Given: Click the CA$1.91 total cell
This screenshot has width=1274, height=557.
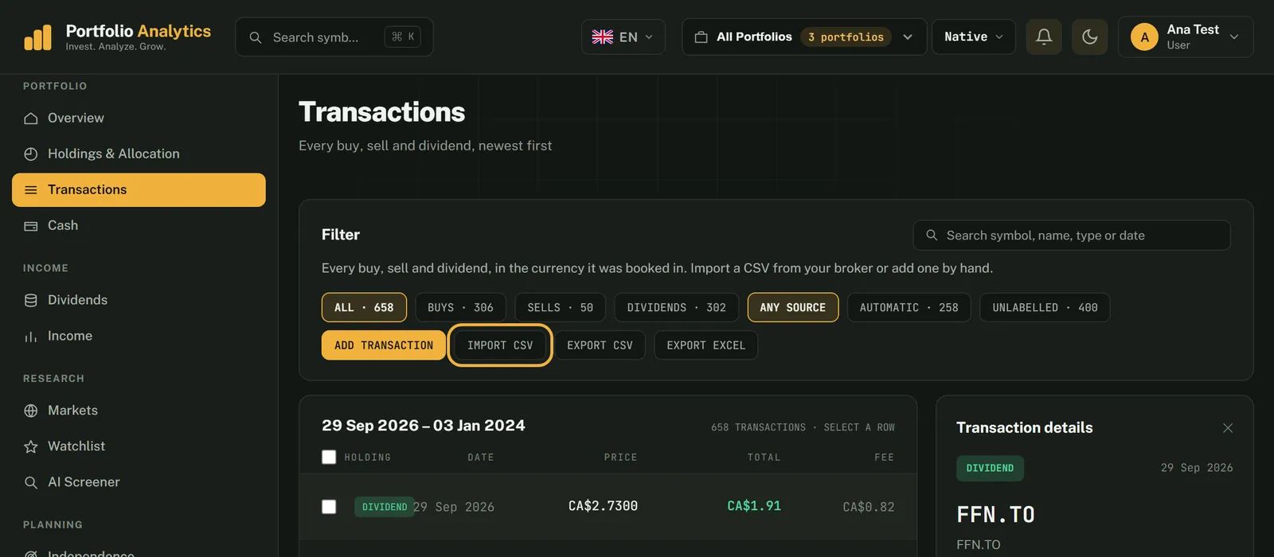Looking at the screenshot, I should coord(754,506).
